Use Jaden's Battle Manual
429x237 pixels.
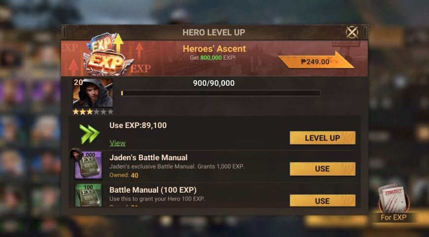[322, 169]
